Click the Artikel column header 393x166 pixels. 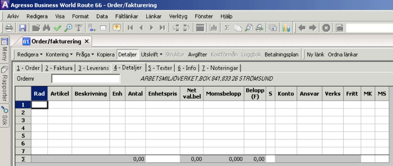pyautogui.click(x=59, y=93)
